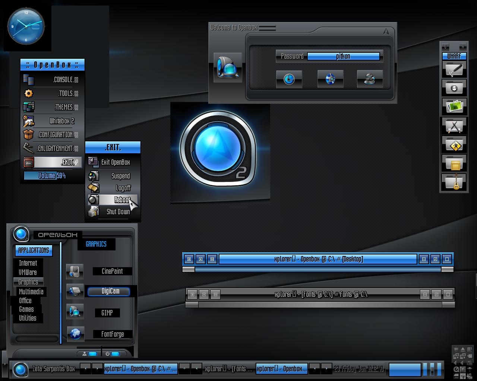Open the Utilities category
477x381 pixels.
[28, 318]
